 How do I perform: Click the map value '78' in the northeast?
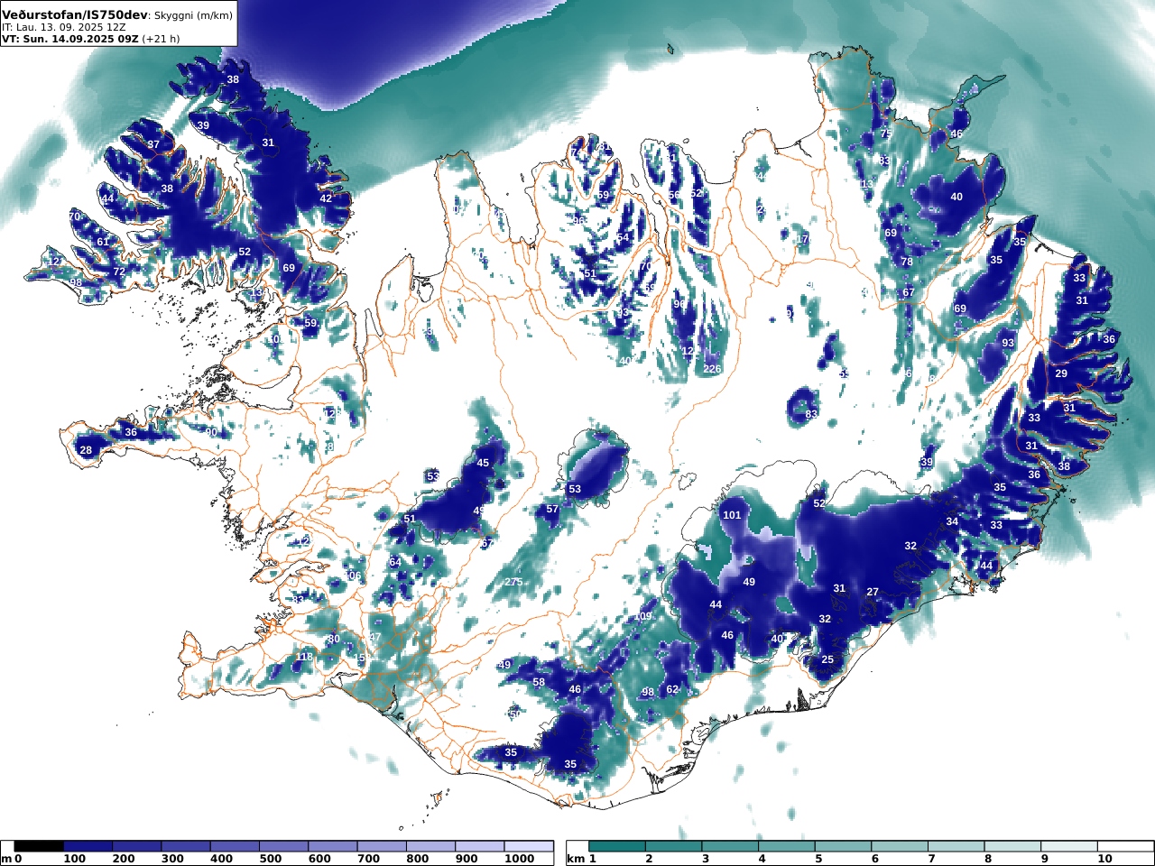907,262
